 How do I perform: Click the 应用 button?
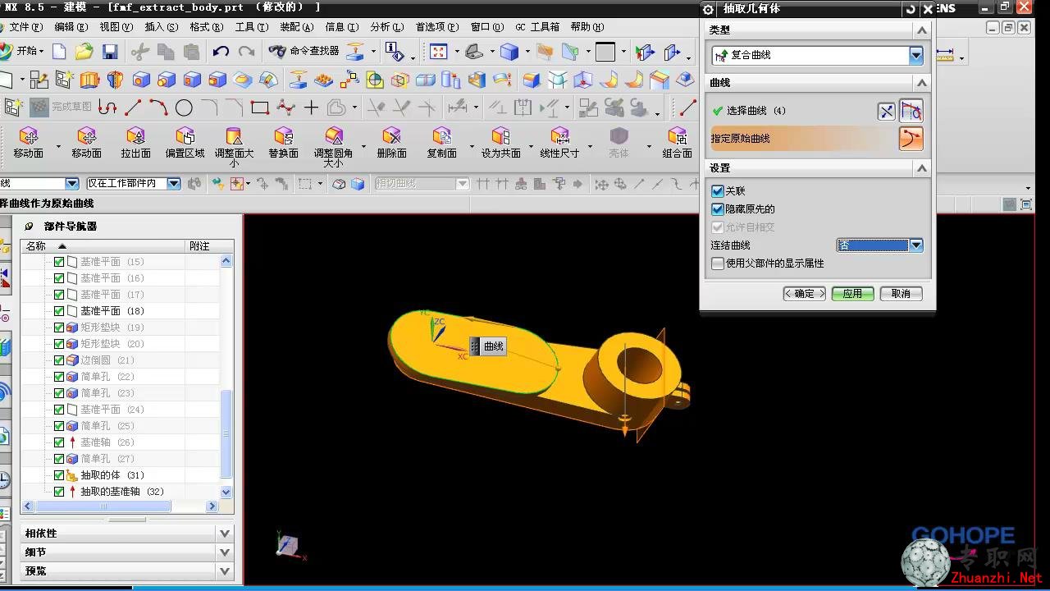(x=853, y=294)
